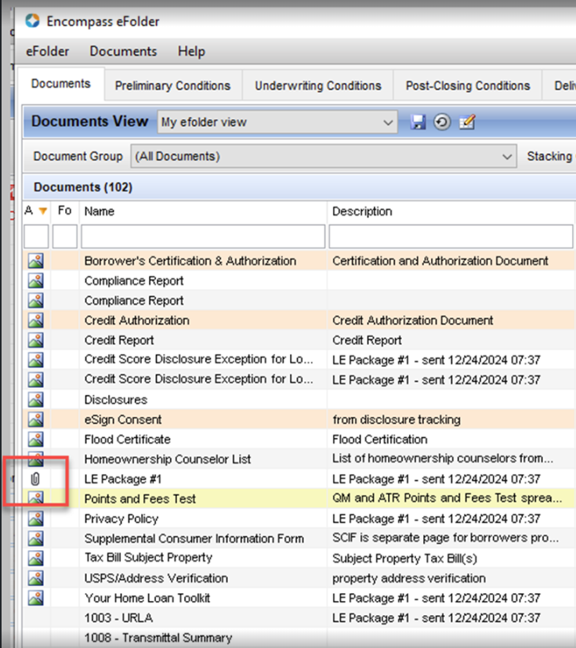Click the orange sort arrow in A column

pyautogui.click(x=43, y=212)
